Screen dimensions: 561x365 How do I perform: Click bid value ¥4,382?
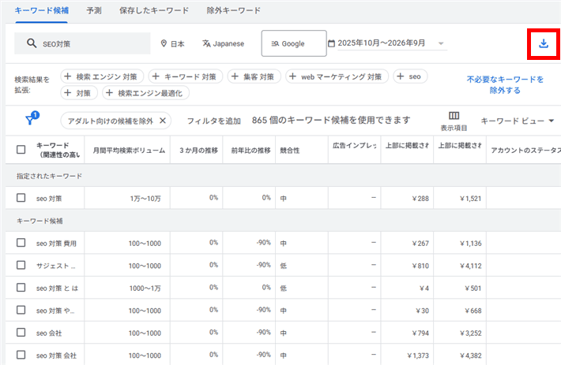[x=470, y=356]
